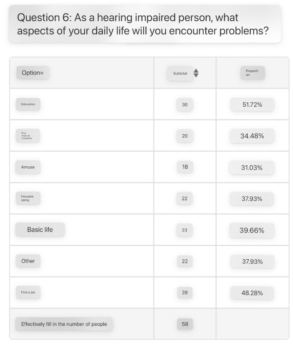Click the Subtotal sort arrows icon
This screenshot has width=293, height=347.
click(x=196, y=73)
